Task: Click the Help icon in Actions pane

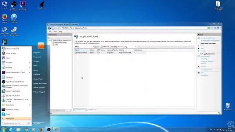Action: (199, 73)
